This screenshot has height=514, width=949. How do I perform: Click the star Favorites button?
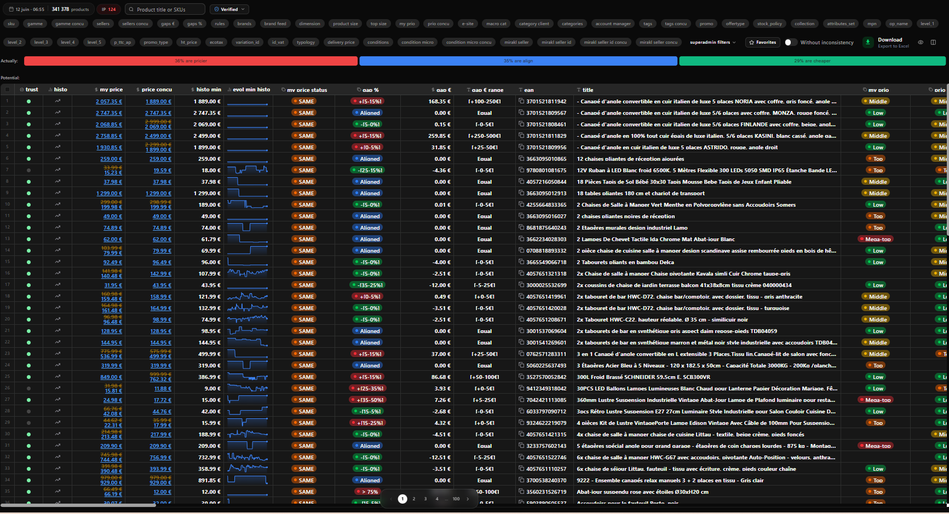coord(762,42)
